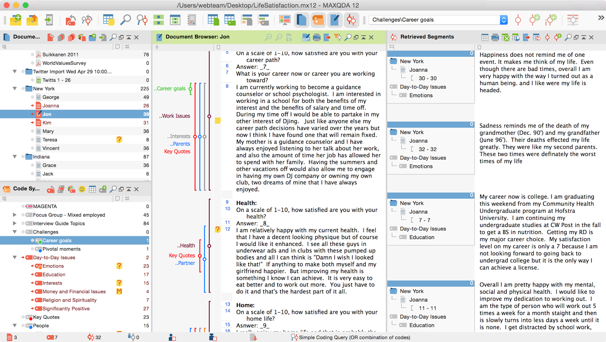Toggle the Document System window button

coord(301,20)
